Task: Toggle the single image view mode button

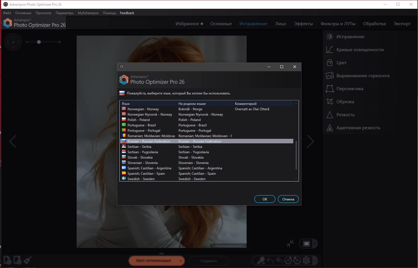Action: 307,244
